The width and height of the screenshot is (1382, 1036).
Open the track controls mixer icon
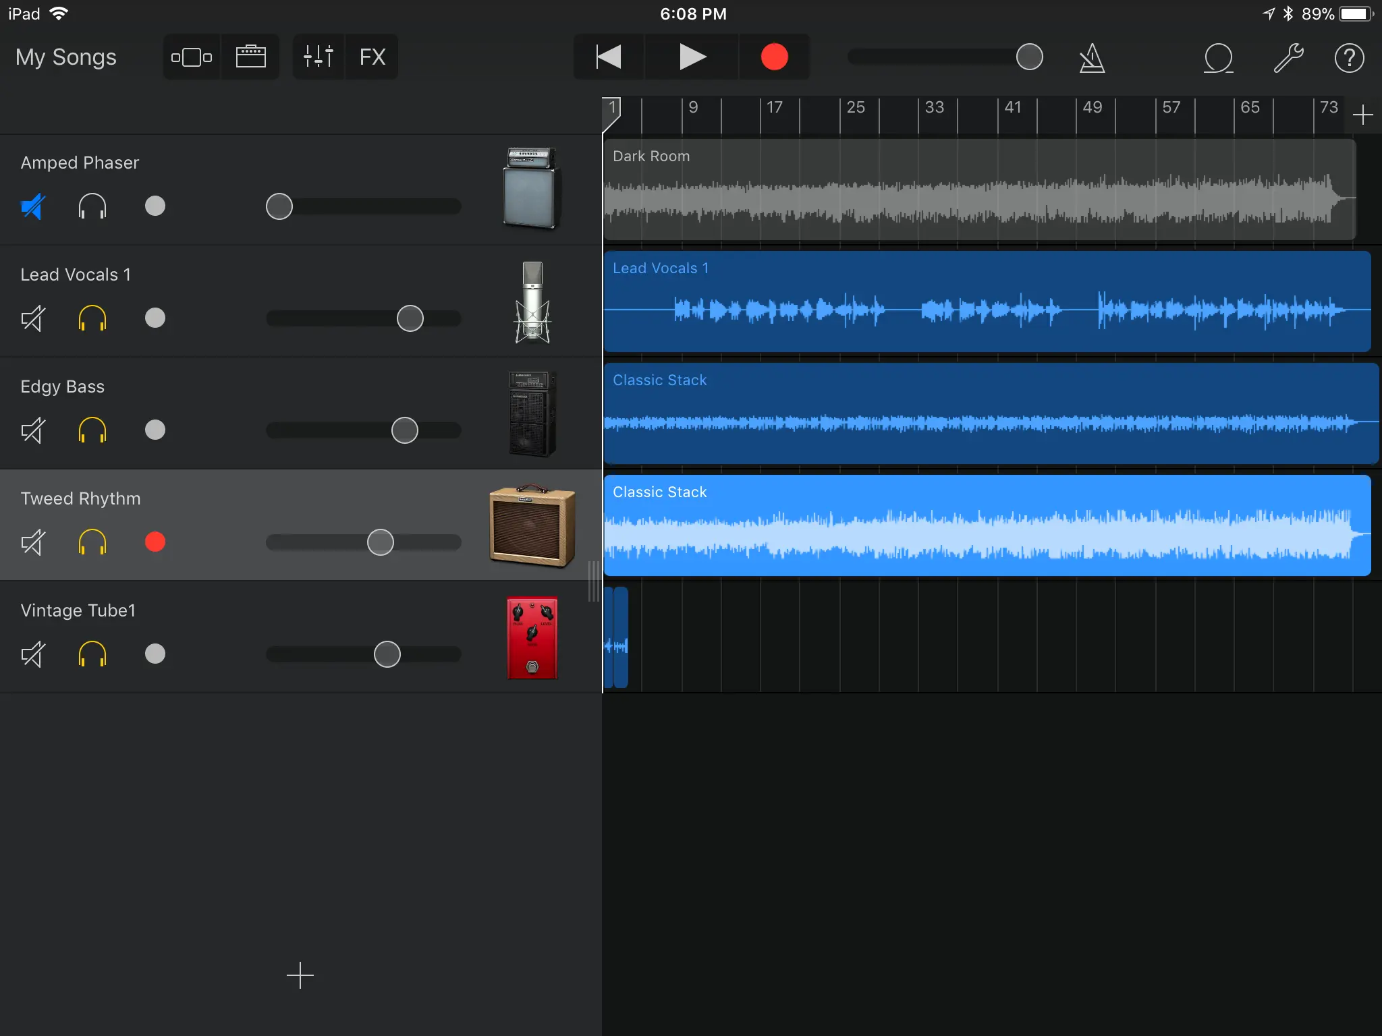pyautogui.click(x=318, y=57)
